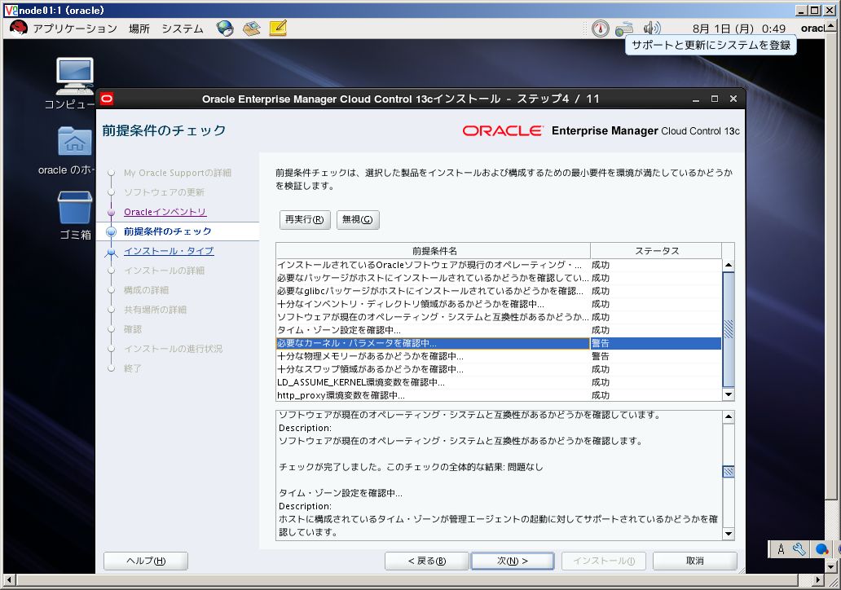Click the Red Hat logo icon

coord(18,28)
